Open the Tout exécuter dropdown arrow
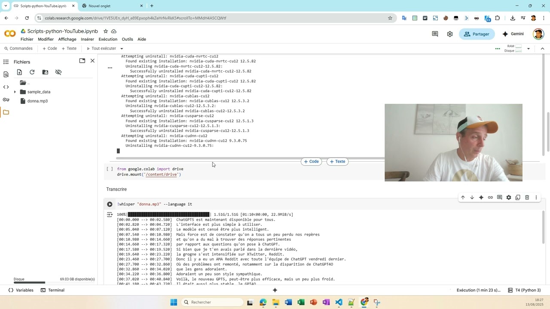 (122, 48)
